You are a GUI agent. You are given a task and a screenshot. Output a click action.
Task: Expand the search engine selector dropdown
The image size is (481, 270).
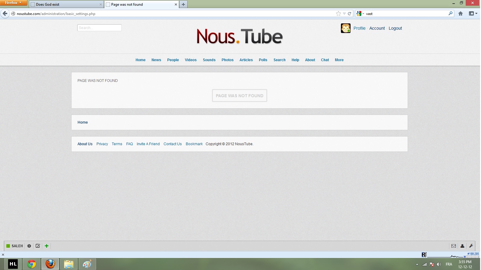click(360, 13)
